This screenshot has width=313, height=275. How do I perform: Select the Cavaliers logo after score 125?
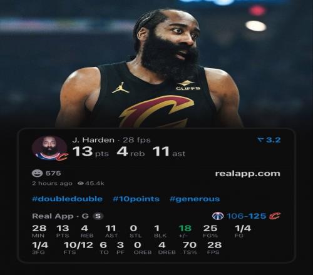[275, 216]
